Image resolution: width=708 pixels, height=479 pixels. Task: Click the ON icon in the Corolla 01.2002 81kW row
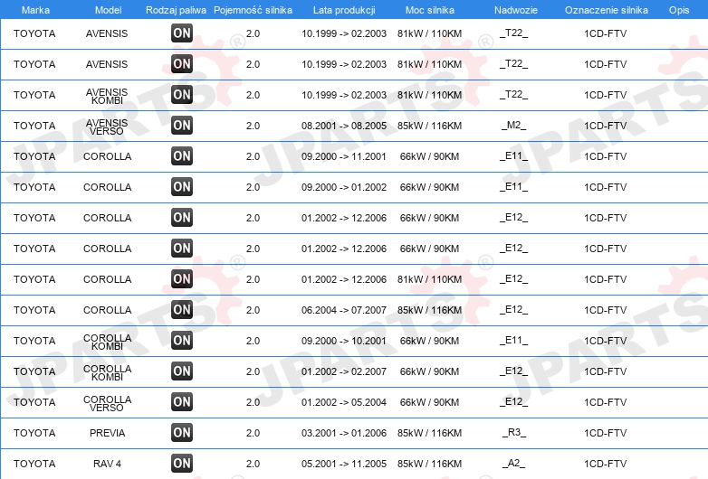click(x=182, y=279)
